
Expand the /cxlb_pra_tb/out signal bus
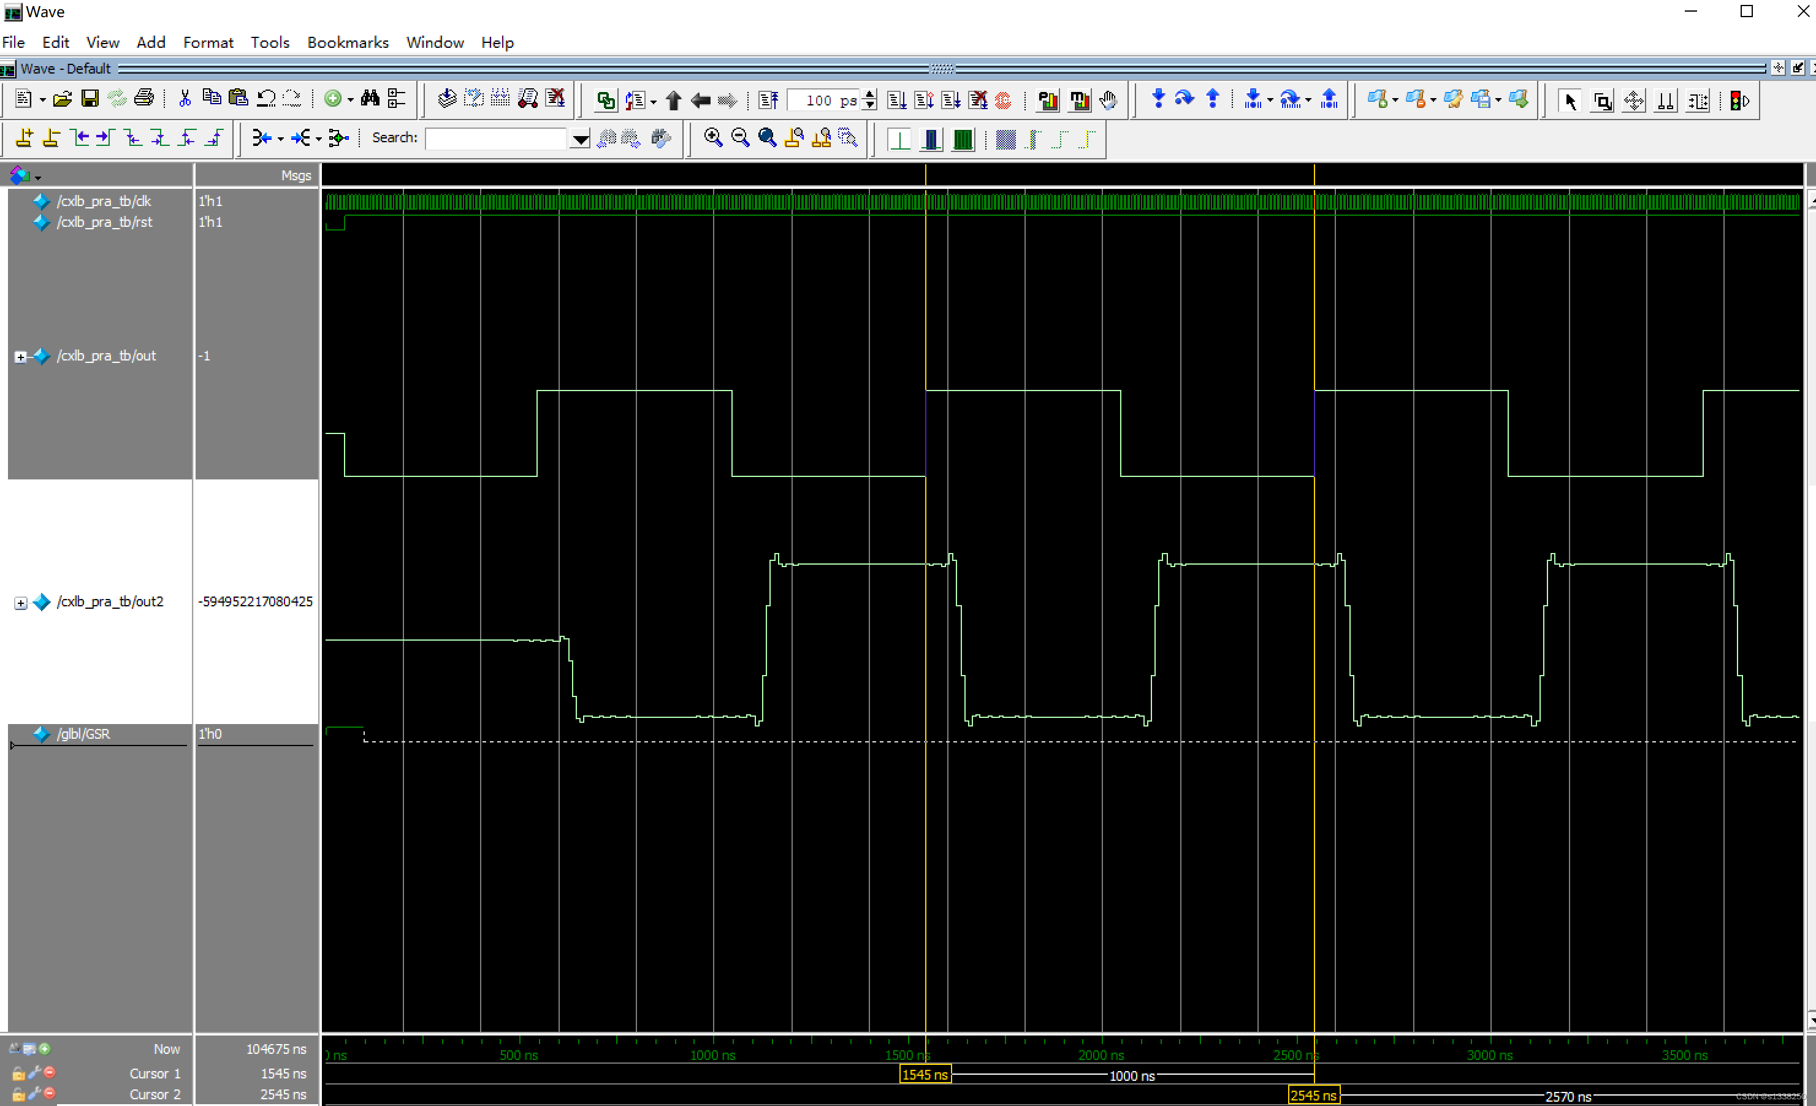pos(21,357)
